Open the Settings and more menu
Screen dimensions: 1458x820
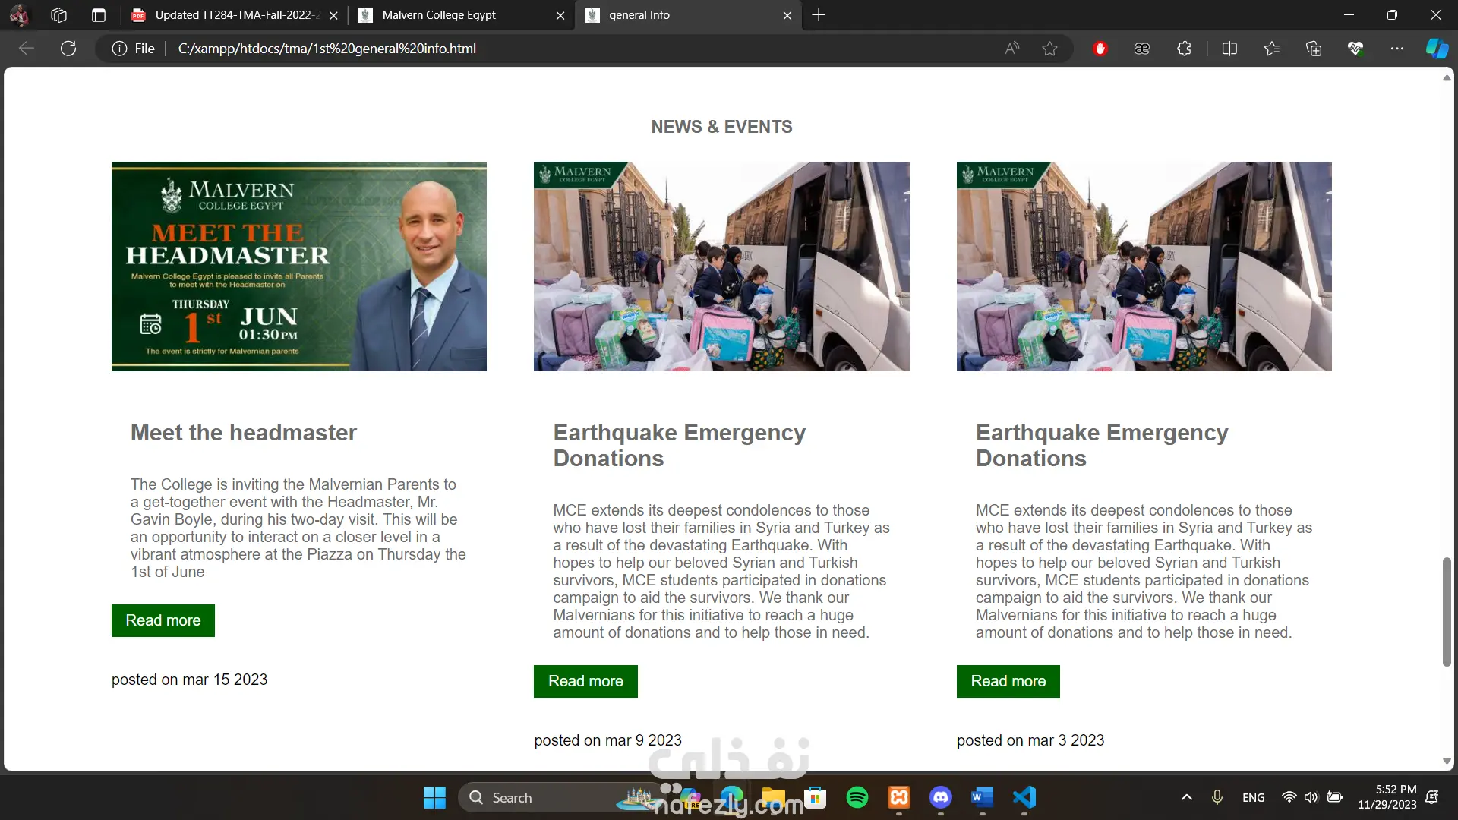click(x=1397, y=49)
